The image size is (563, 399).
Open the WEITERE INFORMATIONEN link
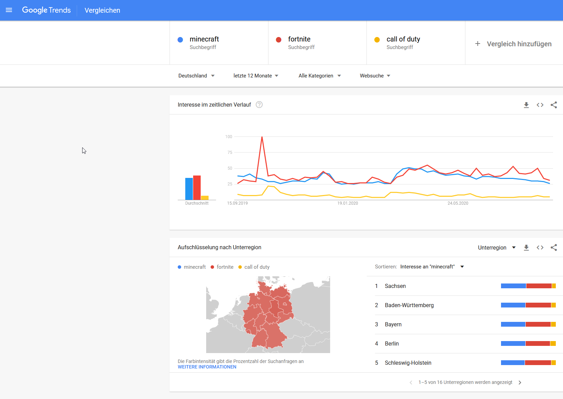coord(207,367)
